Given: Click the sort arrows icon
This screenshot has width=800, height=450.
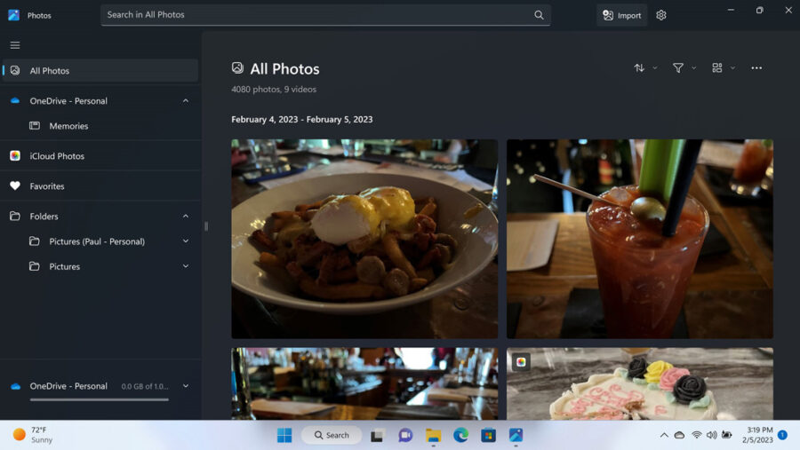Looking at the screenshot, I should tap(639, 68).
